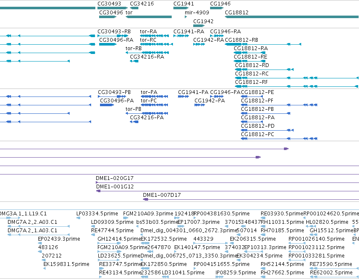Click the CG1946-PA protein feature

[217, 97]
